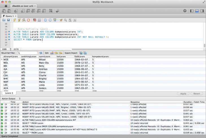Screen dimensions: 206x138
Task: Toggle the bottom output panel
Action: [197, 11]
